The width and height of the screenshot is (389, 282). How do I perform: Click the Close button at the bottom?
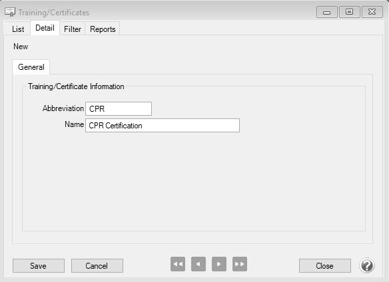point(325,266)
